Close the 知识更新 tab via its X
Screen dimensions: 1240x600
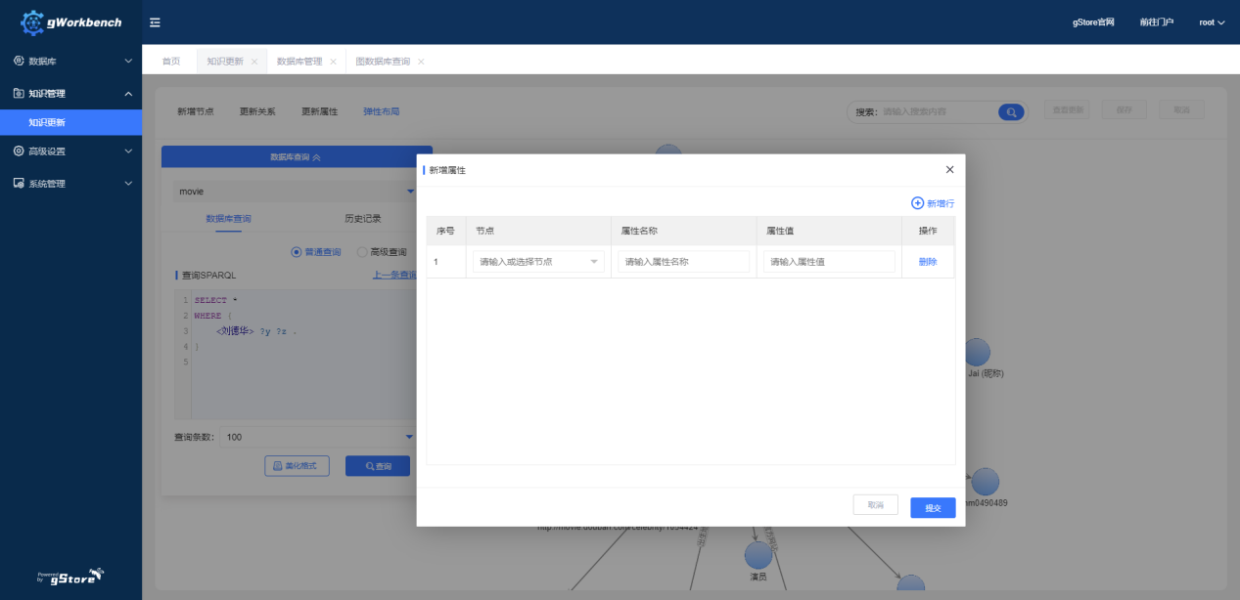click(x=254, y=62)
